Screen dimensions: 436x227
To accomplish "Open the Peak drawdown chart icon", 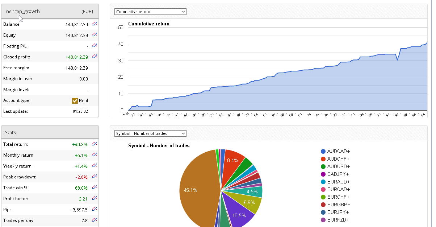I will (95, 177).
